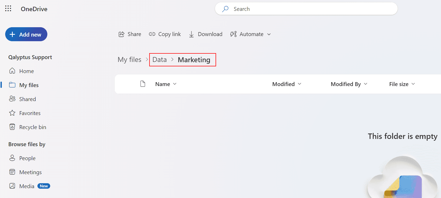Viewport: 441px width, 198px height.
Task: Click the Download arrow icon
Action: click(191, 34)
